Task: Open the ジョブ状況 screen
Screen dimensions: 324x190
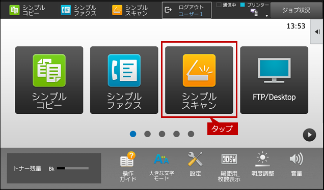Action: coord(296,10)
